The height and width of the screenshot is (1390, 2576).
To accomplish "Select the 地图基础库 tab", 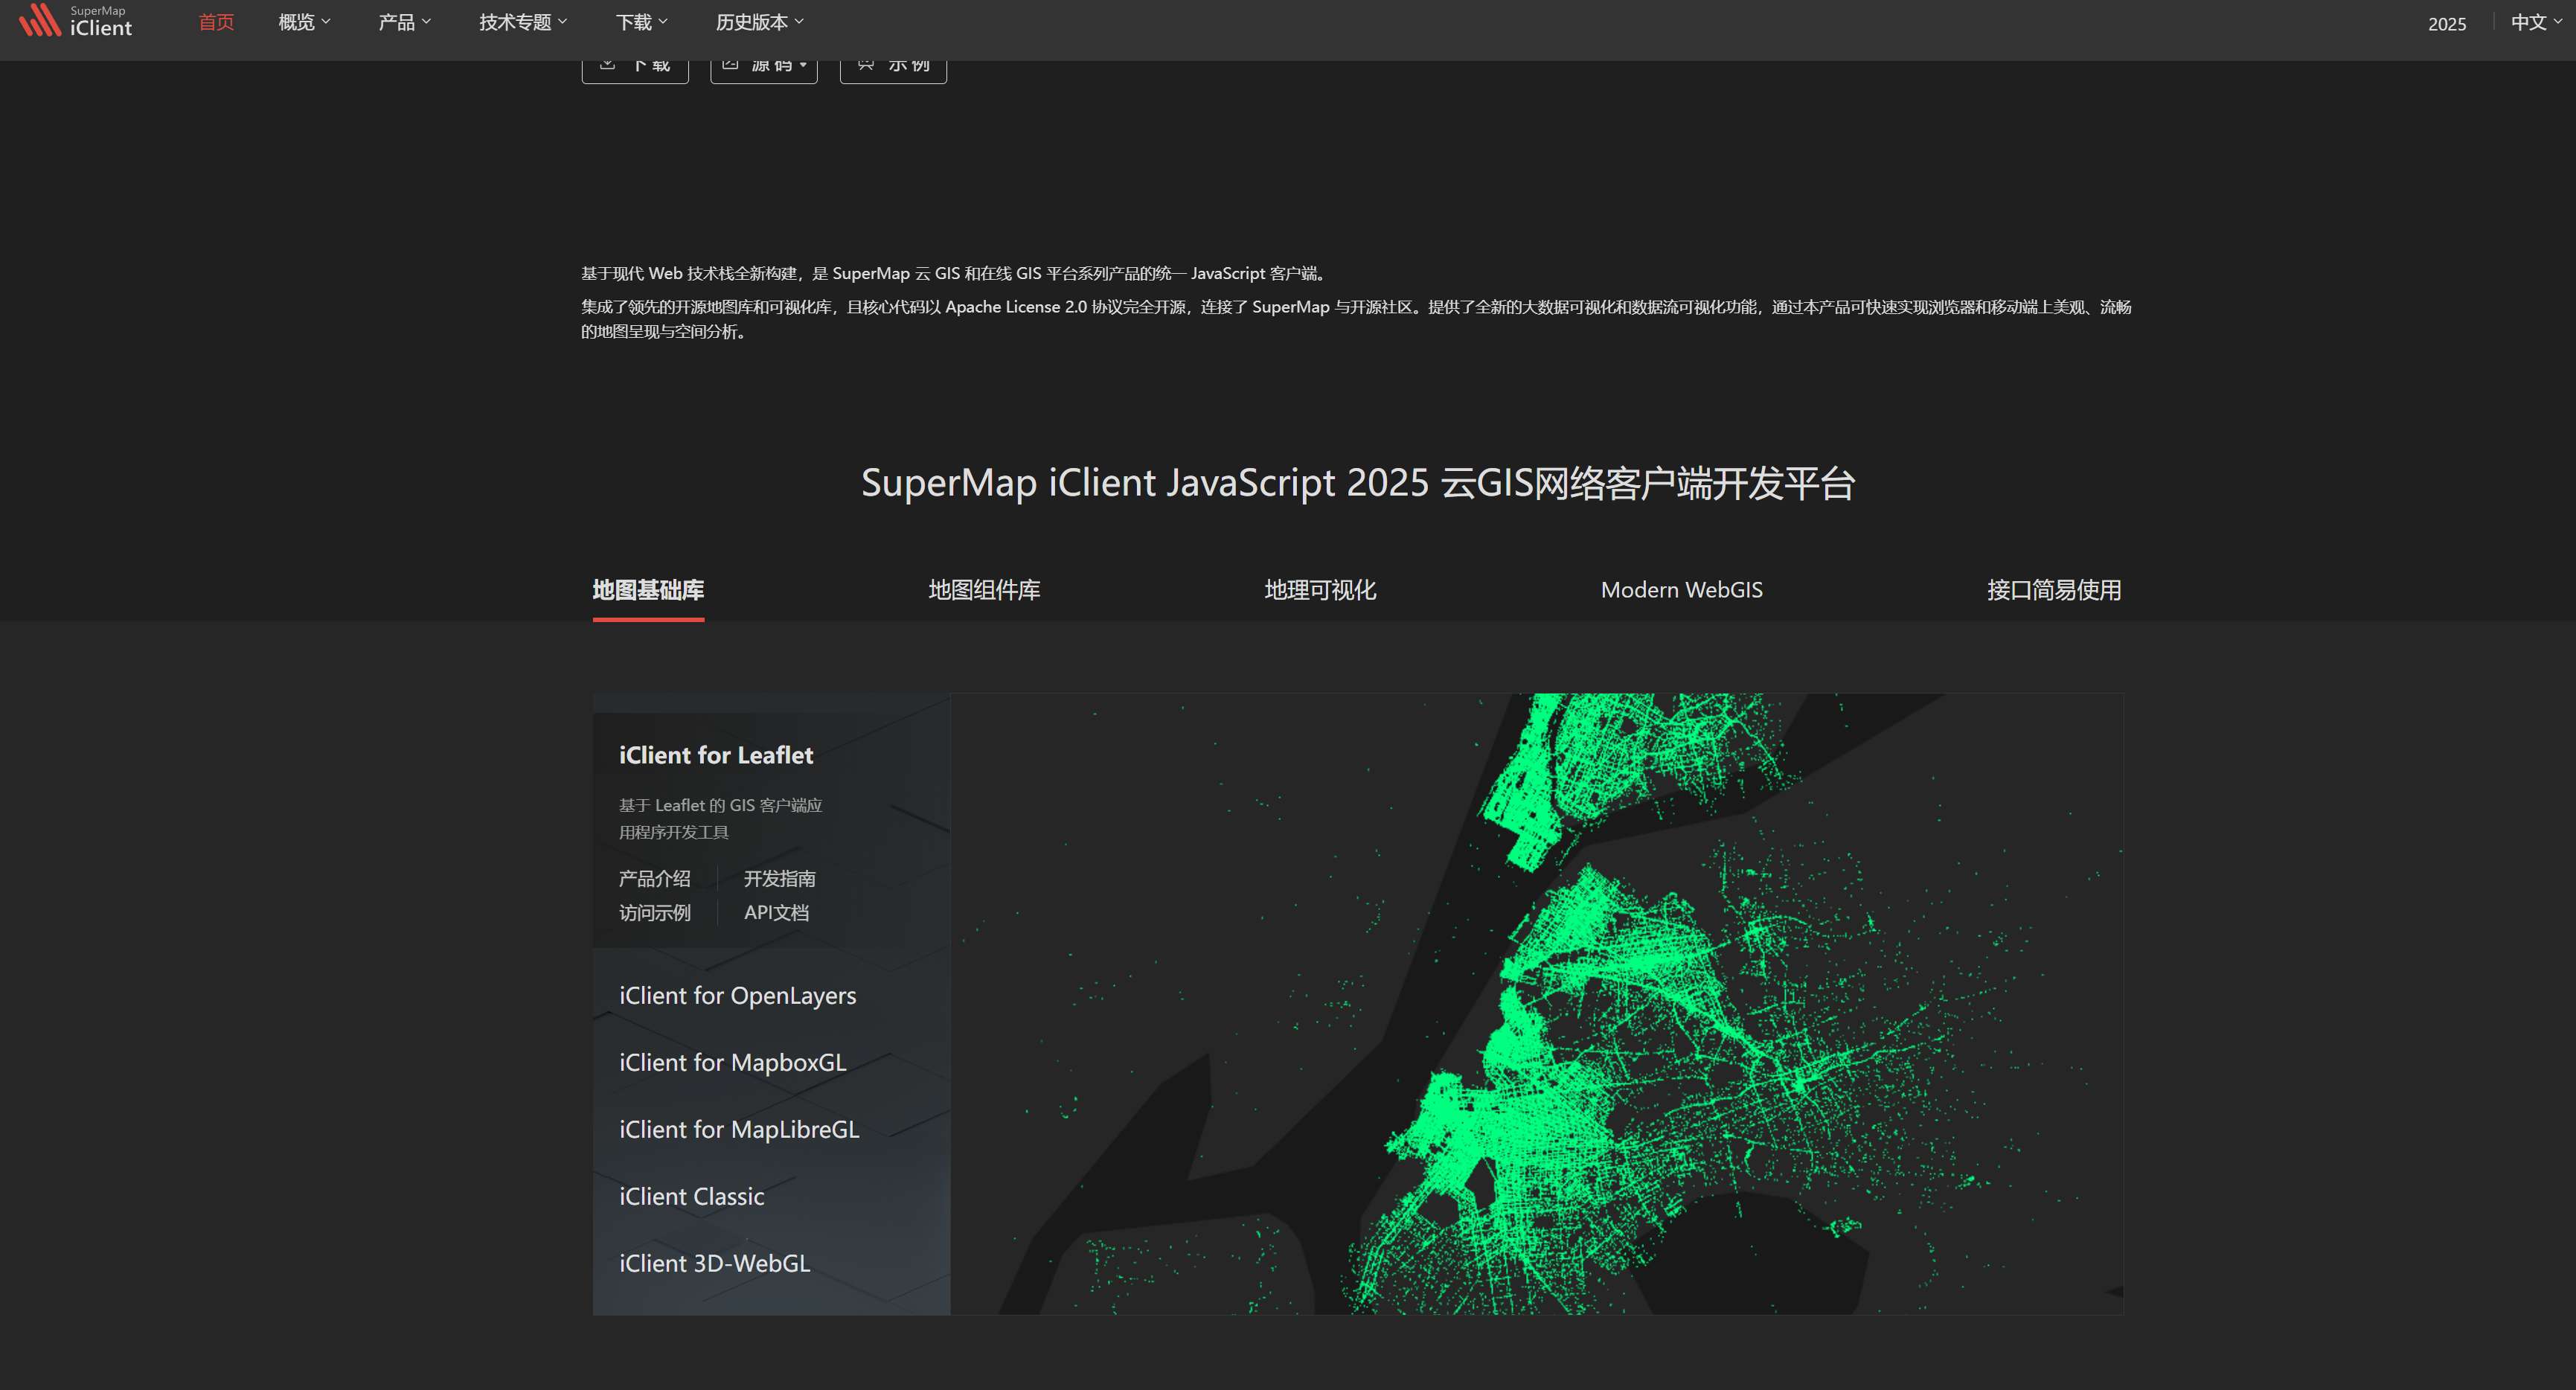I will click(x=648, y=590).
